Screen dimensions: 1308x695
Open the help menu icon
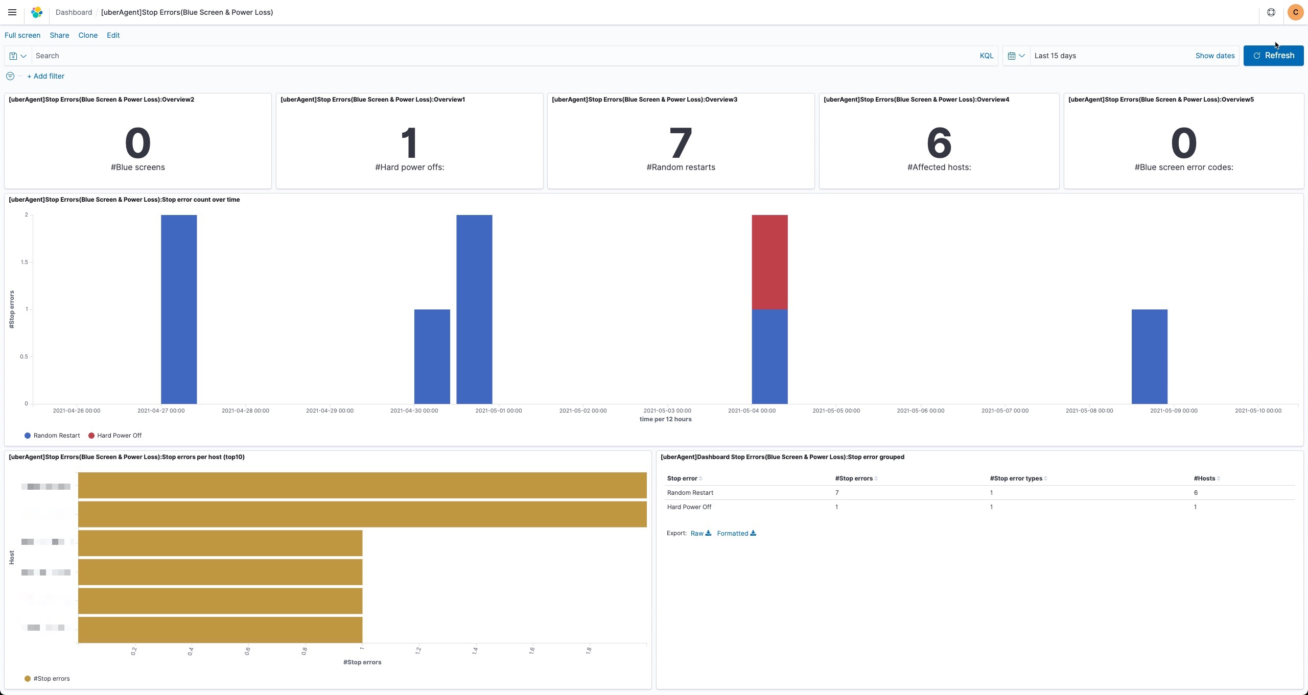tap(1271, 12)
